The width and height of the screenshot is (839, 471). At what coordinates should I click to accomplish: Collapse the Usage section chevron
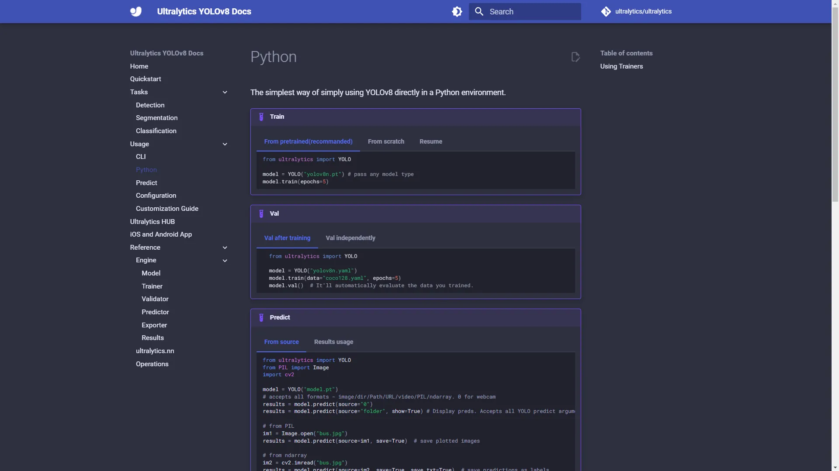(x=225, y=144)
